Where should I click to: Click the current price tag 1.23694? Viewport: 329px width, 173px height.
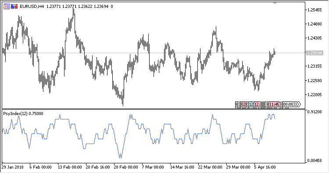(x=314, y=53)
